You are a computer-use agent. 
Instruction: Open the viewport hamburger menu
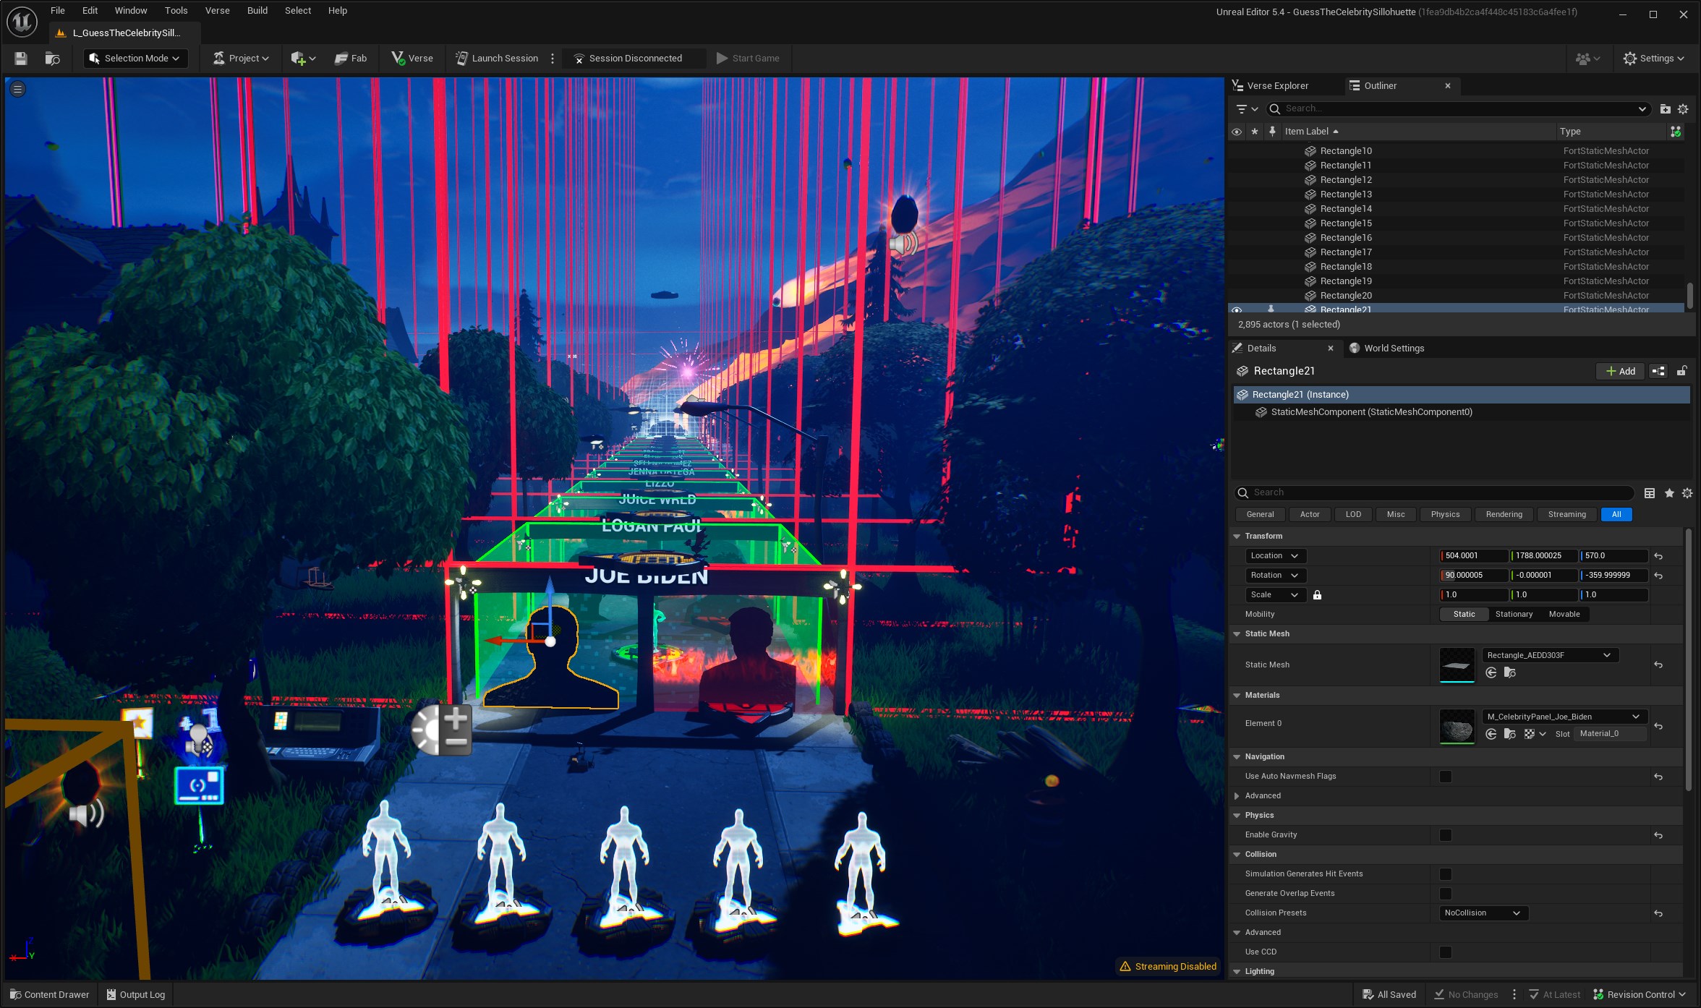coord(18,89)
